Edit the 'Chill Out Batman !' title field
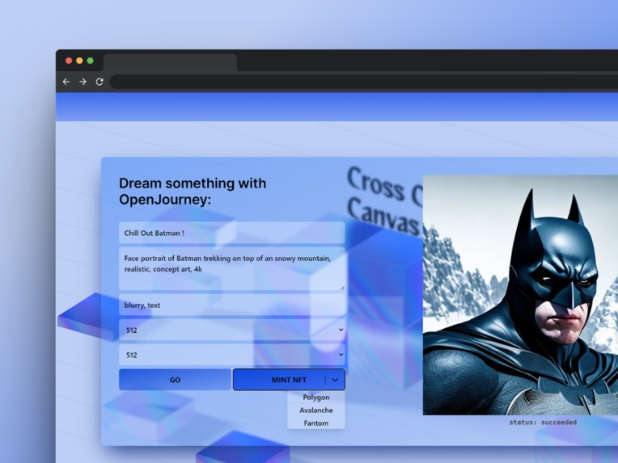The height and width of the screenshot is (463, 618). point(231,233)
